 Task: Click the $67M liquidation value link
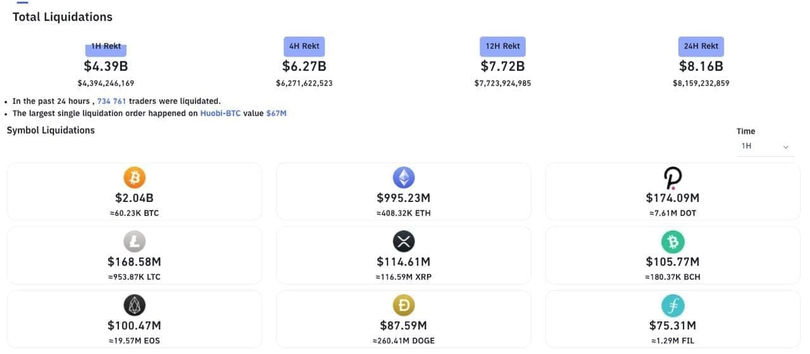277,113
